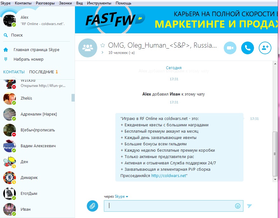Image resolution: width=280 pixels, height=218 pixels.
Task: Select contact ЕтотДым
Action: 37,193
